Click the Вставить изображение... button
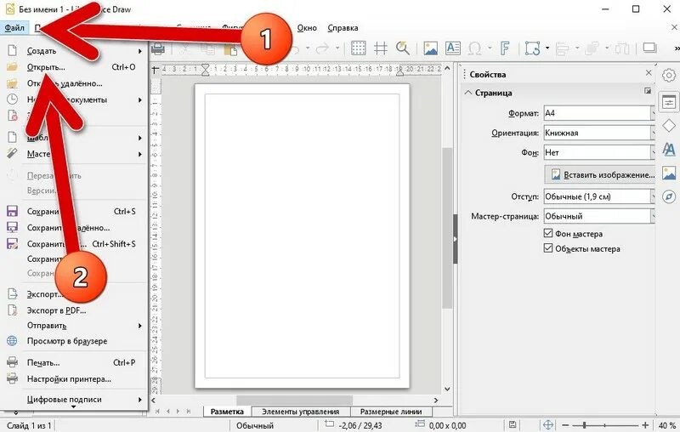Image resolution: width=680 pixels, height=432 pixels. 599,175
